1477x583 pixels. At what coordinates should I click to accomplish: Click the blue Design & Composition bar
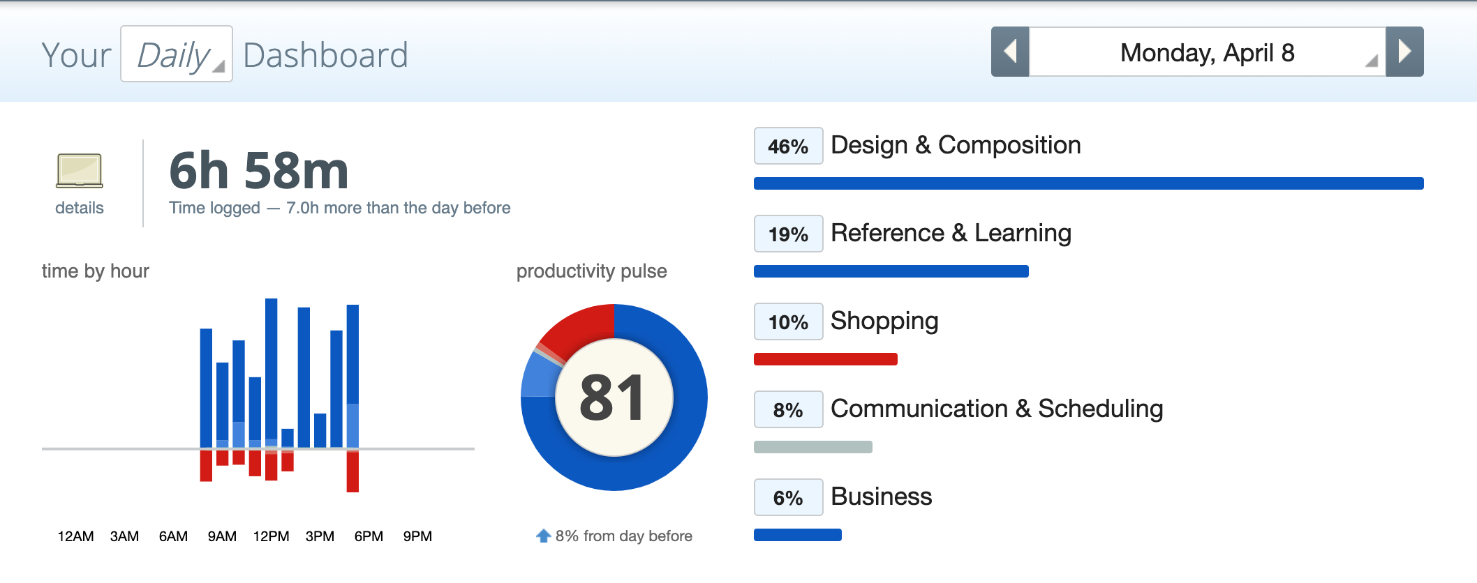pyautogui.click(x=1089, y=183)
